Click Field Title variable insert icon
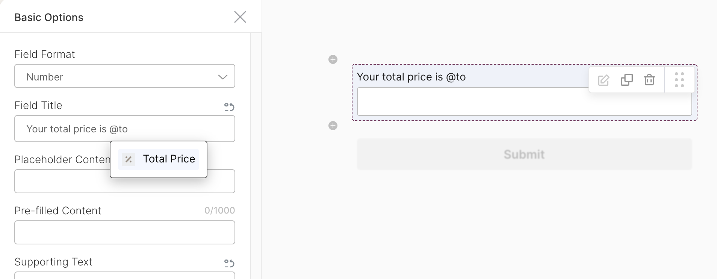The width and height of the screenshot is (717, 279). tap(229, 107)
